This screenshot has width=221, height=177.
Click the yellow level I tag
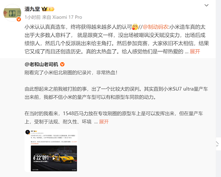tap(50, 9)
